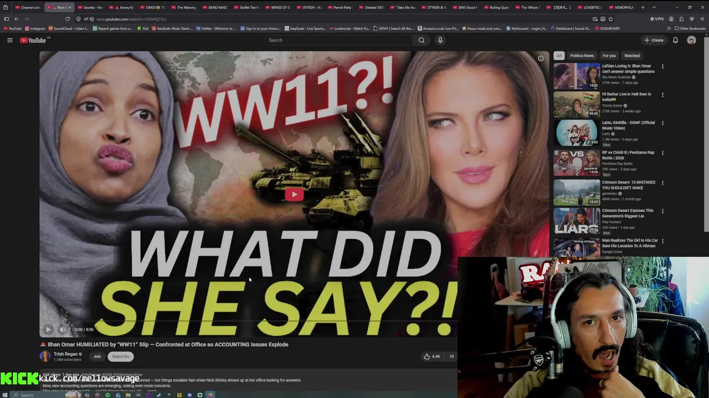Viewport: 709px width, 398px height.
Task: Open more options for Lefties Losing It
Action: pyautogui.click(x=662, y=66)
